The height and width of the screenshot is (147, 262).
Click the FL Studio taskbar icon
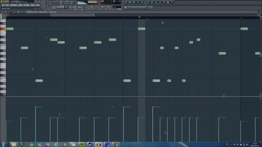click(99, 144)
